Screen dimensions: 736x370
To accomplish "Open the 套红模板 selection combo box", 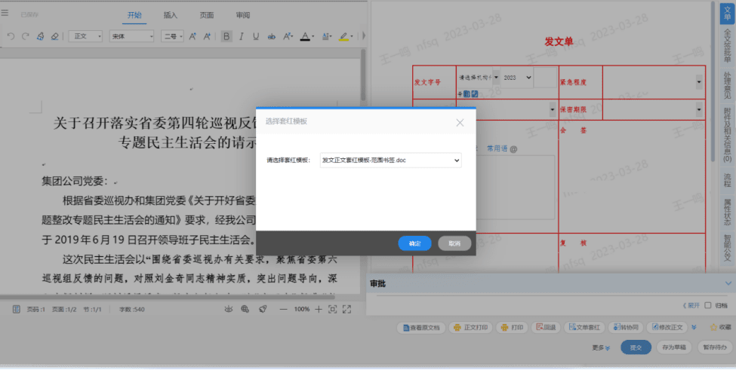I will [x=390, y=161].
